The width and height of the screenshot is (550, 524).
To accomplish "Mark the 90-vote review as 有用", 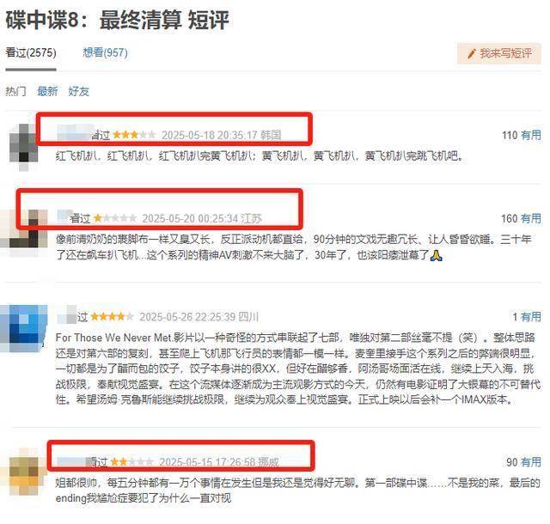I will click(531, 462).
